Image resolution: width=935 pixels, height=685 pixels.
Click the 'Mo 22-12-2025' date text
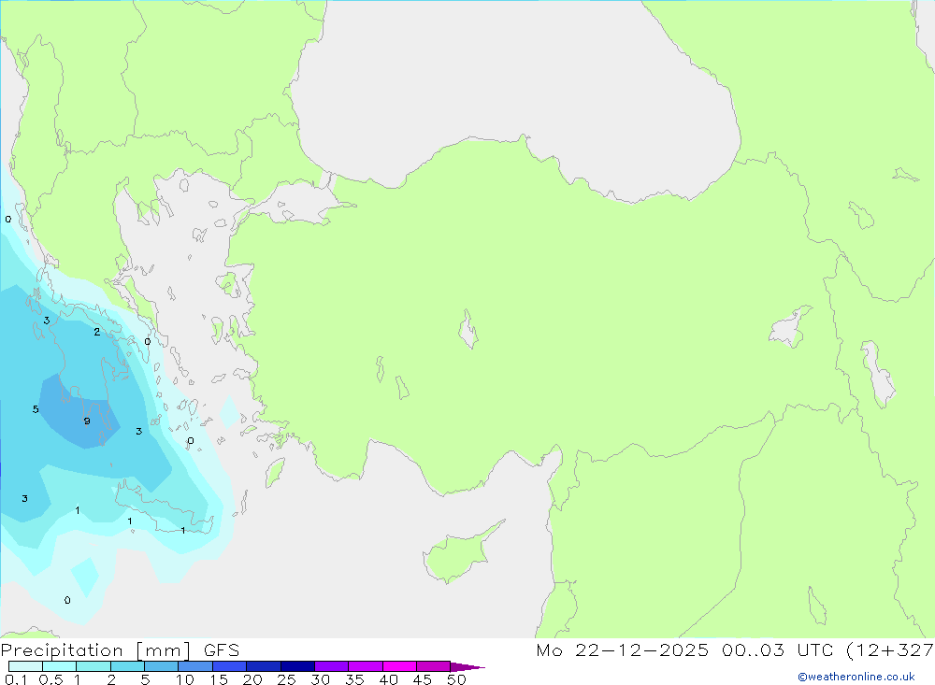623,650
